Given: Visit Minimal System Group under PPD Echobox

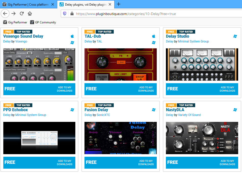Looking at the screenshot, I should tap(31, 115).
